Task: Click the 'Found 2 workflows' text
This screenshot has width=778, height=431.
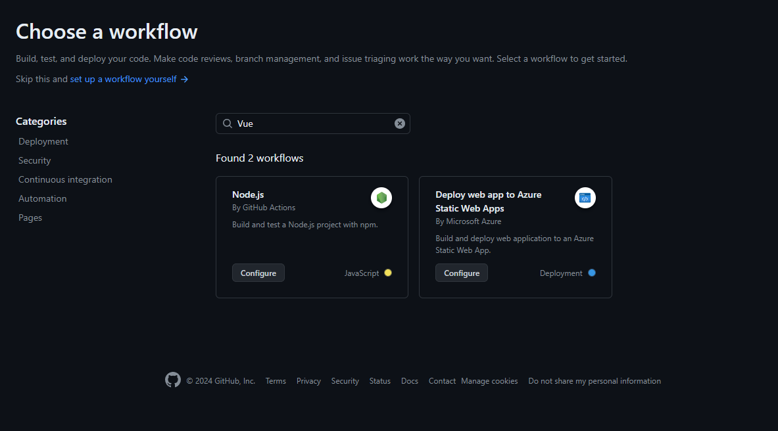Action: [x=260, y=158]
